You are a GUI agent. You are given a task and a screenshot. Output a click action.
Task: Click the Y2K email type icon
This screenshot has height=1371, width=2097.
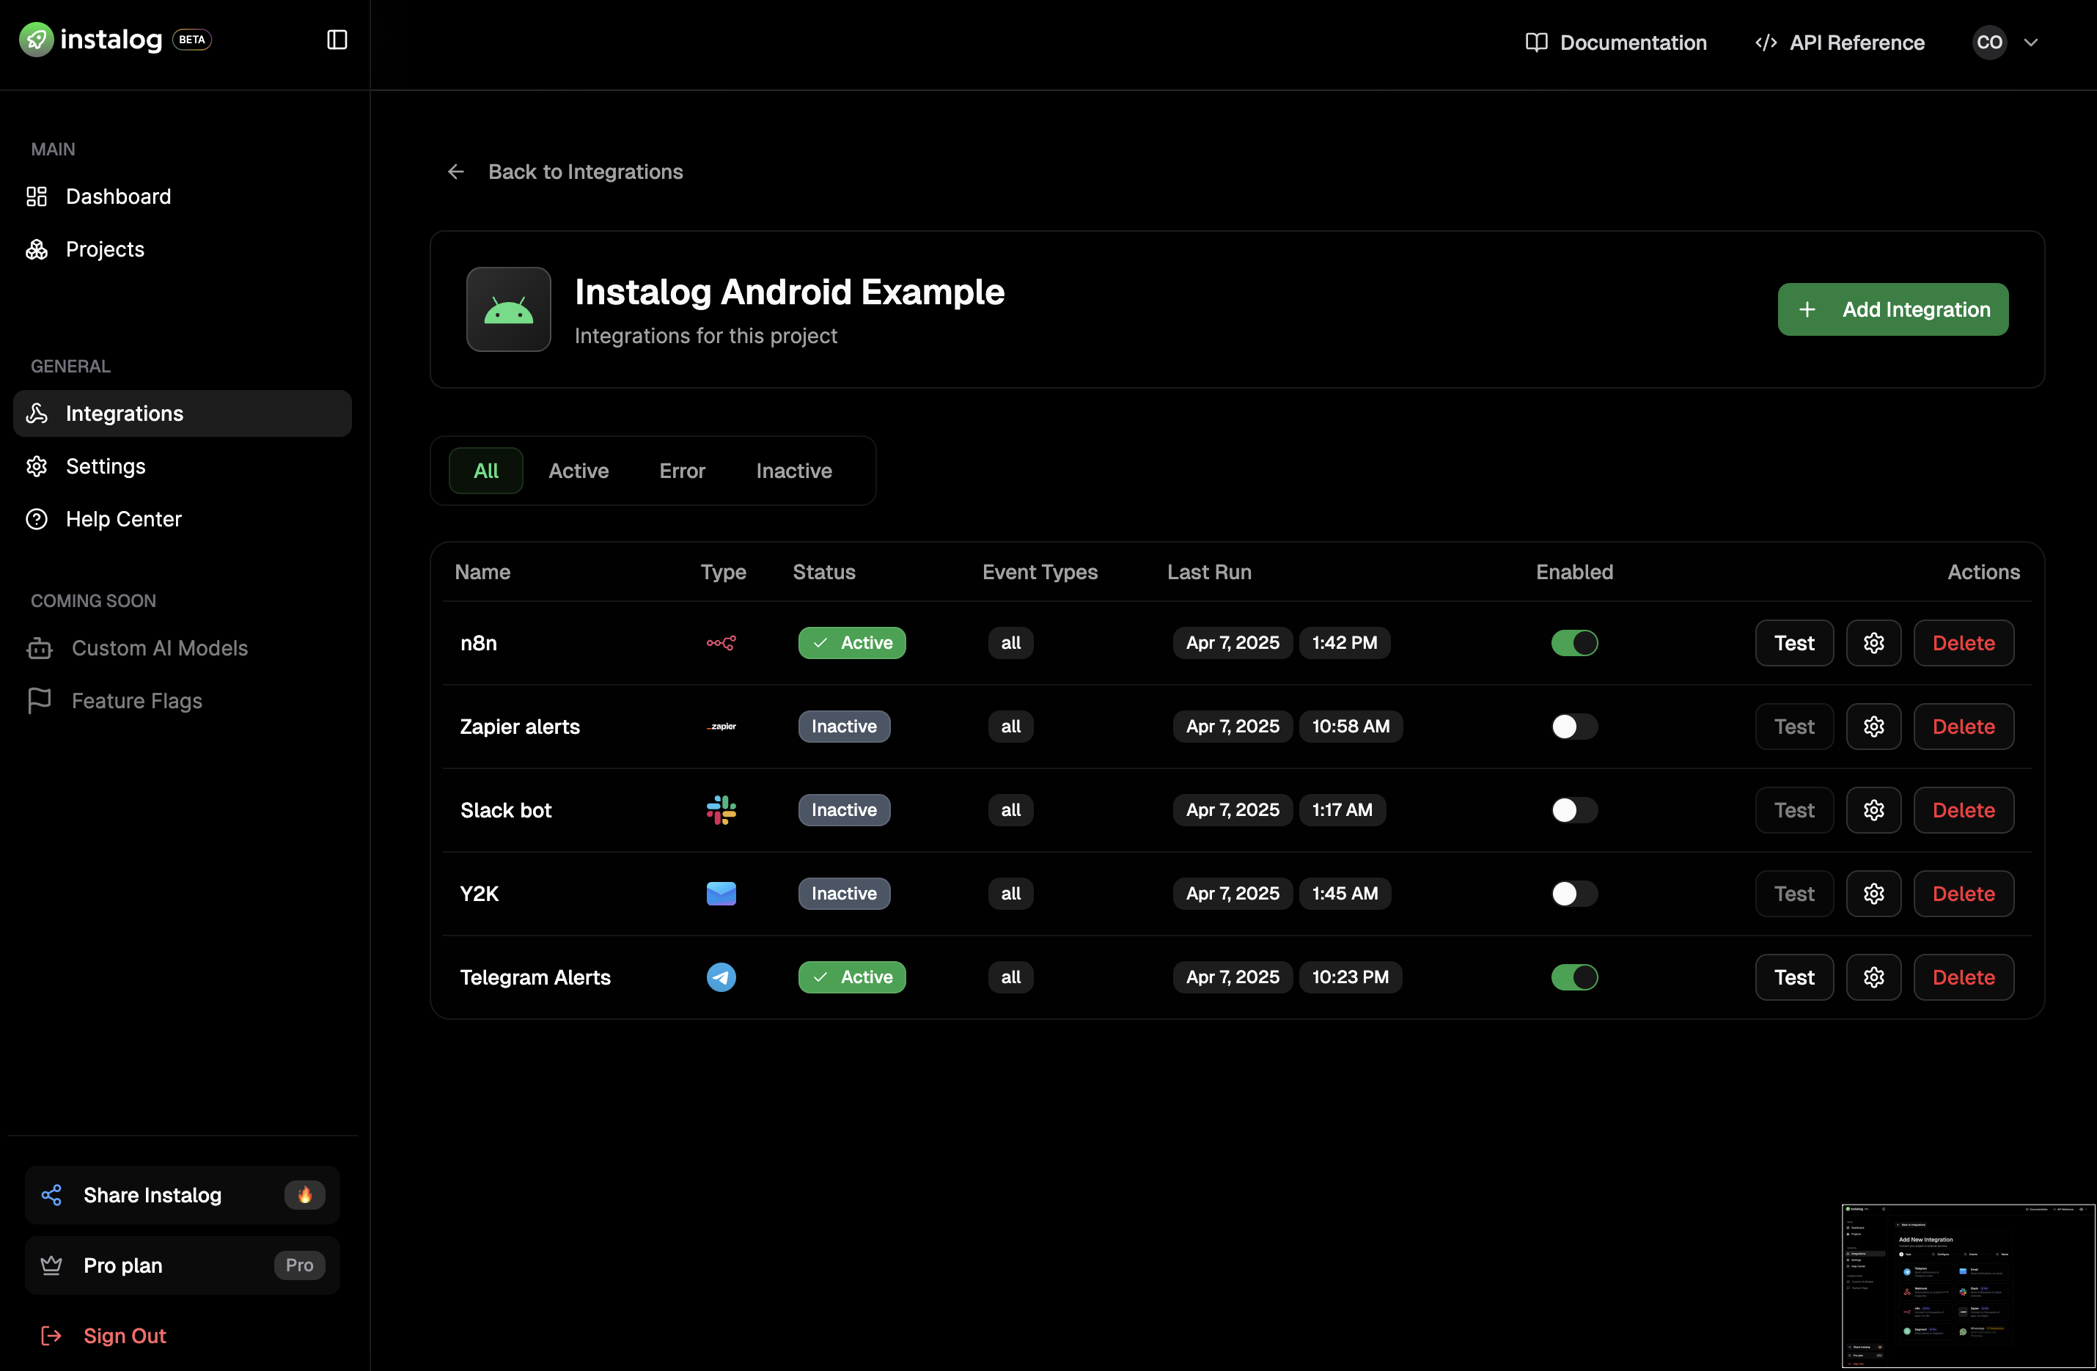(721, 894)
